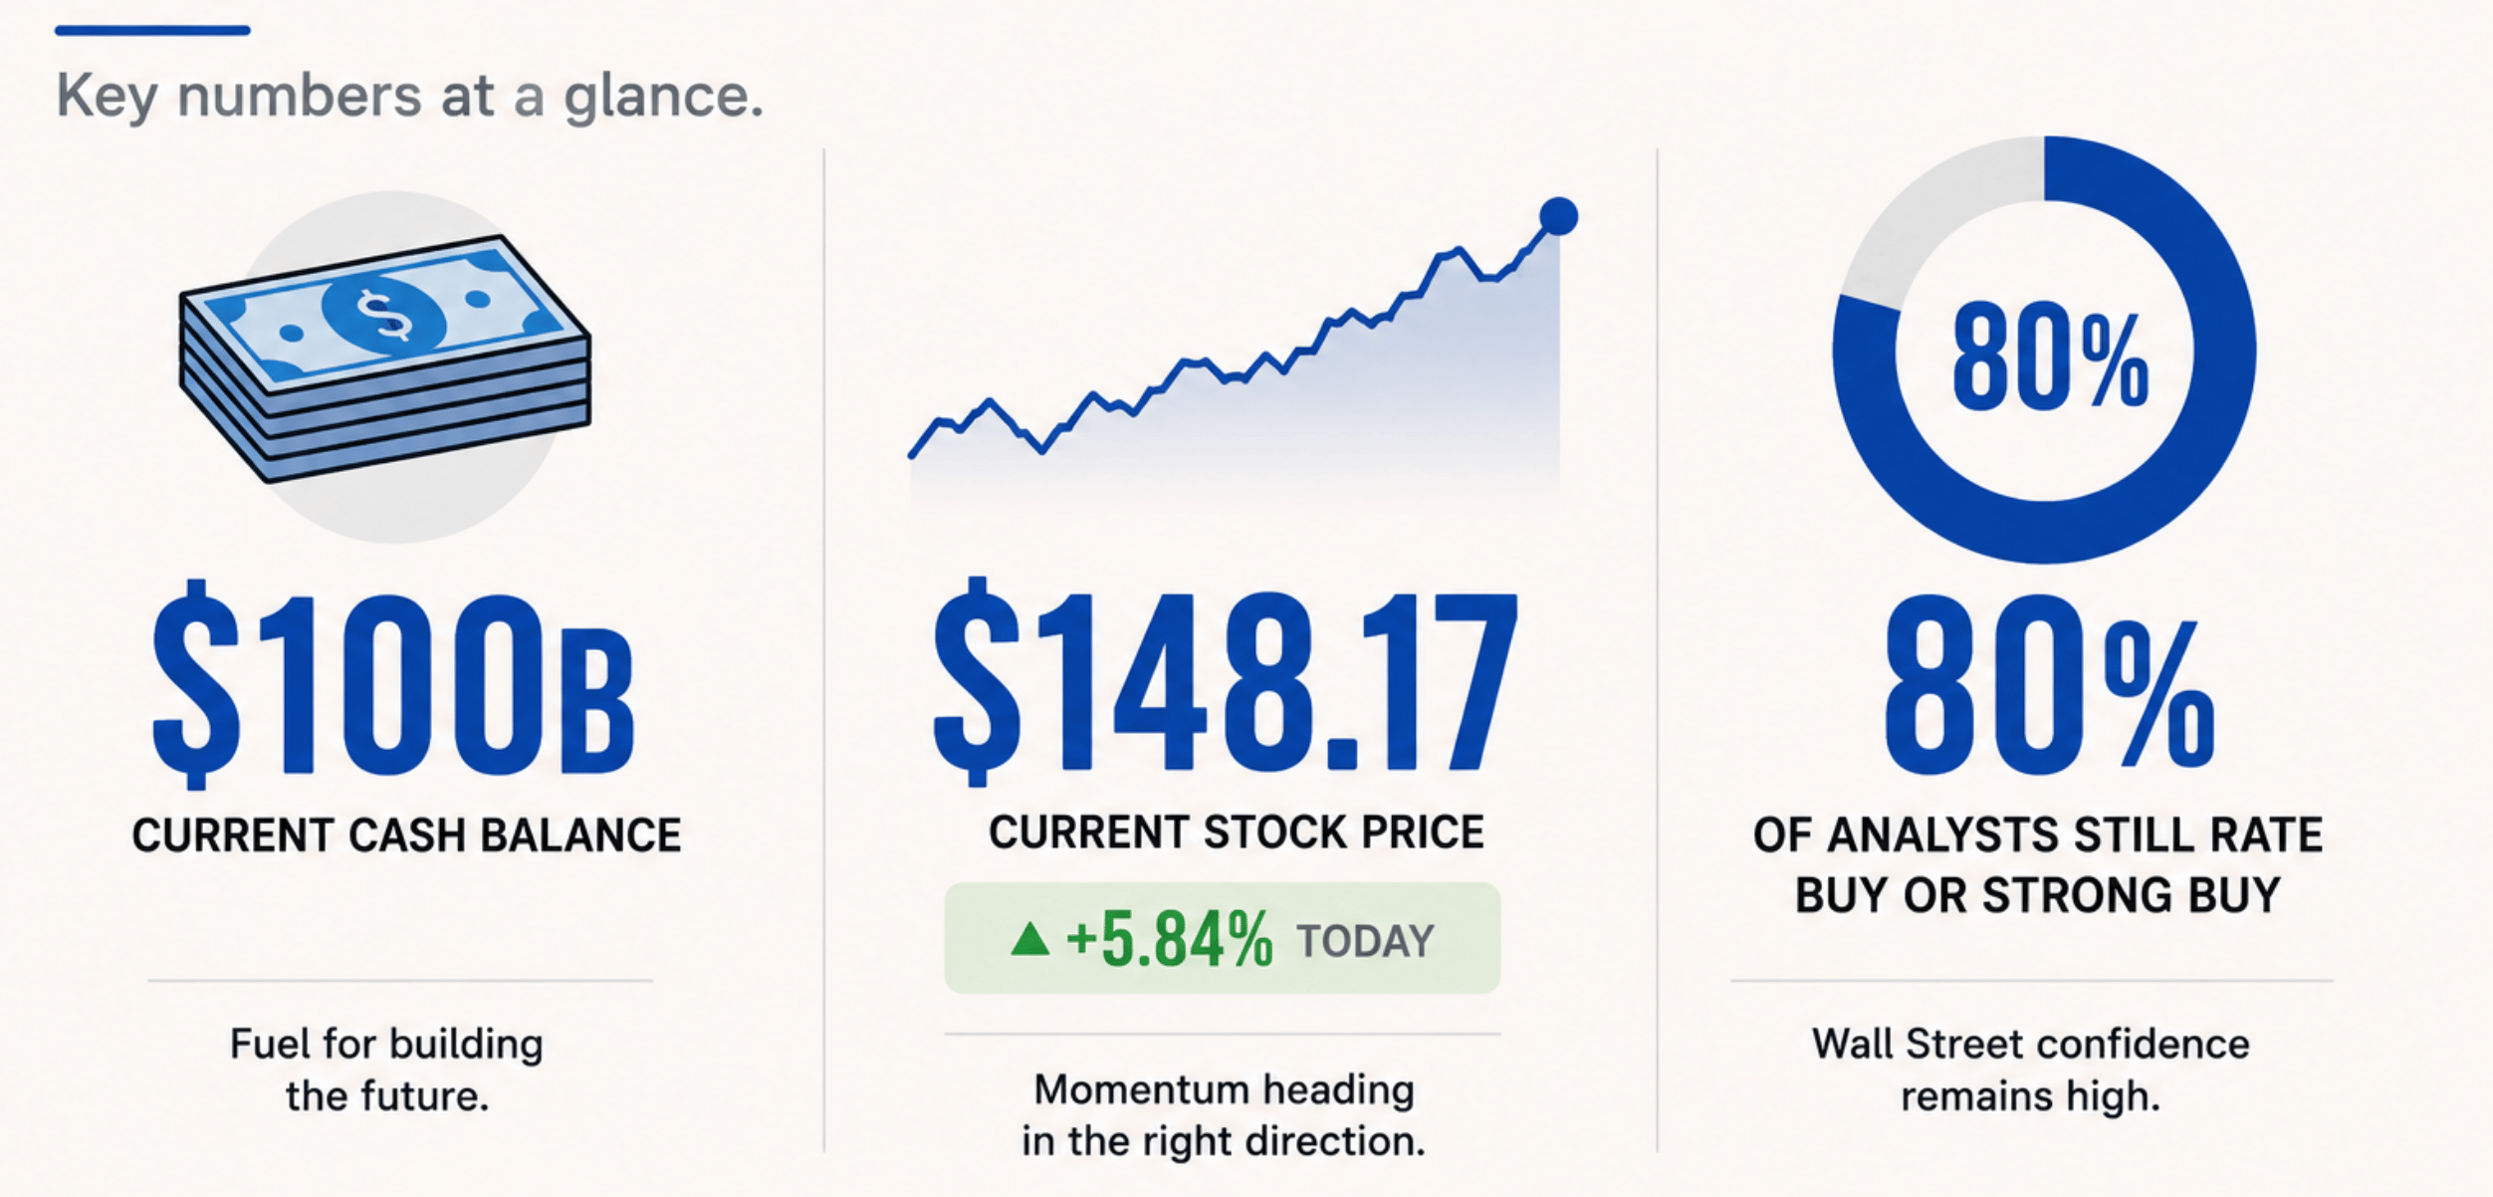This screenshot has height=1197, width=2493.
Task: Click 'Momentum heading in the right direction.' caption
Action: 1224,1115
